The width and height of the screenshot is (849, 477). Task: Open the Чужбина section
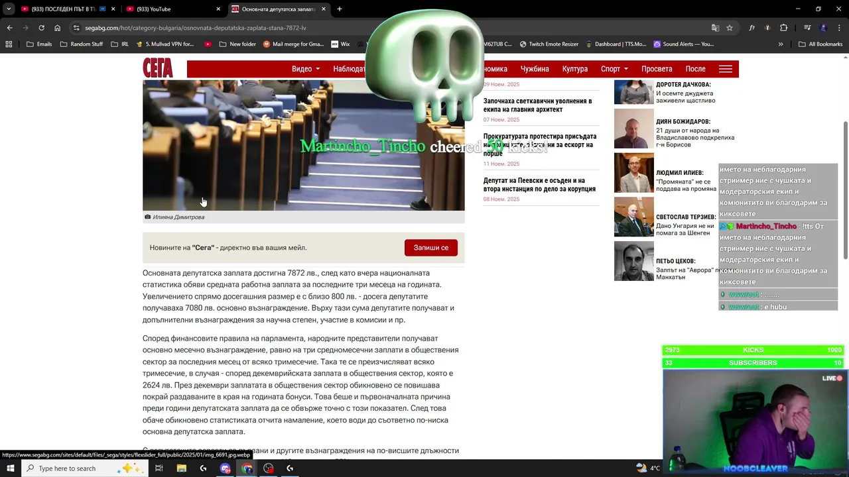point(535,69)
